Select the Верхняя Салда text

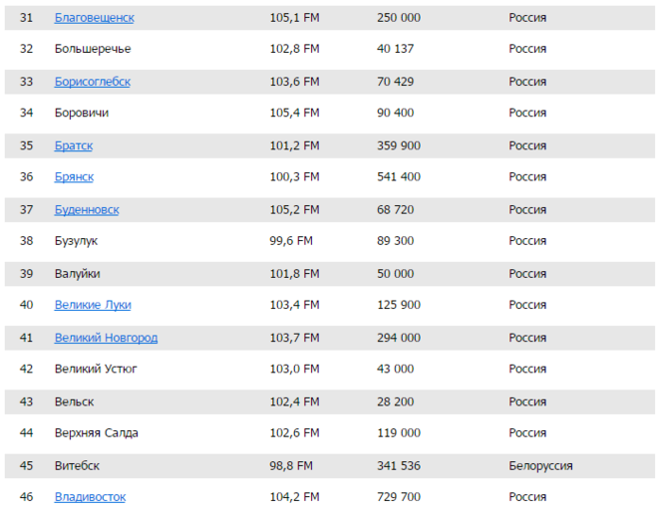[x=97, y=432]
